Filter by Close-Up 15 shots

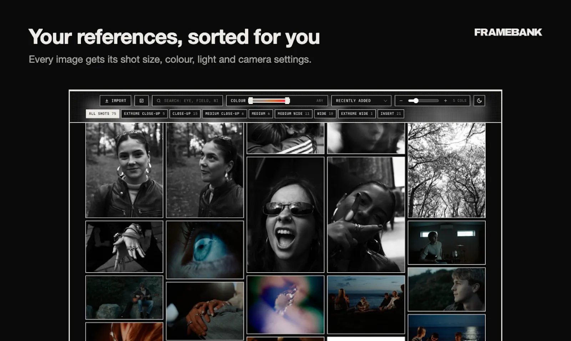click(185, 114)
